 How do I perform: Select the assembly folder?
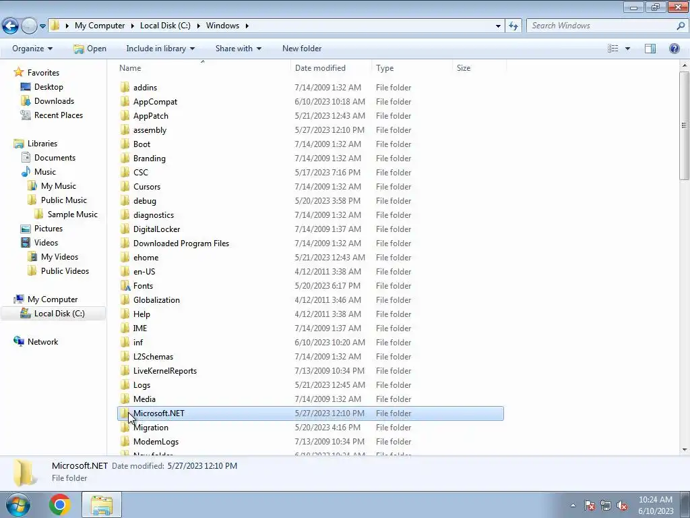point(150,130)
